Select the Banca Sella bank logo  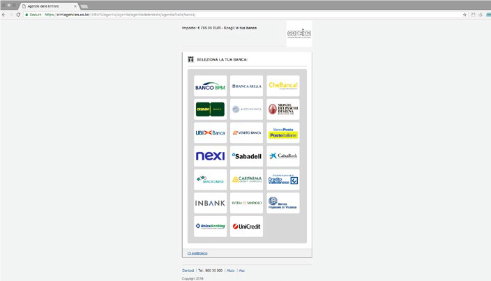246,86
